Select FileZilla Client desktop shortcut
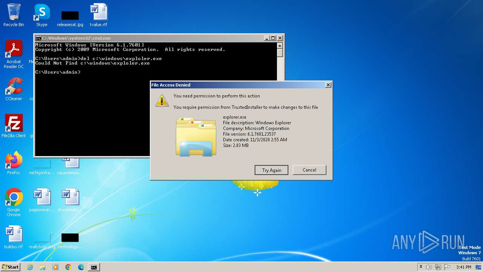The image size is (483, 272). click(14, 126)
